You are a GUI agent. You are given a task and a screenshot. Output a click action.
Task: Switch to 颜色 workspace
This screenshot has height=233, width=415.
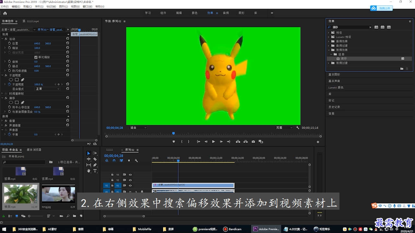click(x=195, y=13)
